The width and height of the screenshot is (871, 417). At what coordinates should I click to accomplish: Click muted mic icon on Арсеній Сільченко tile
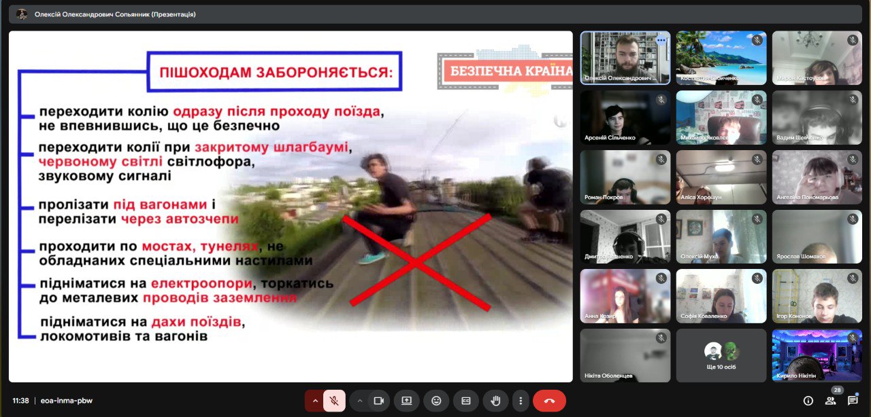pos(661,101)
